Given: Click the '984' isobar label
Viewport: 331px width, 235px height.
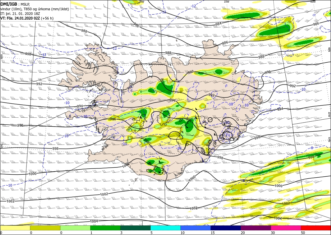Looking at the screenshot, I should tap(218, 24).
